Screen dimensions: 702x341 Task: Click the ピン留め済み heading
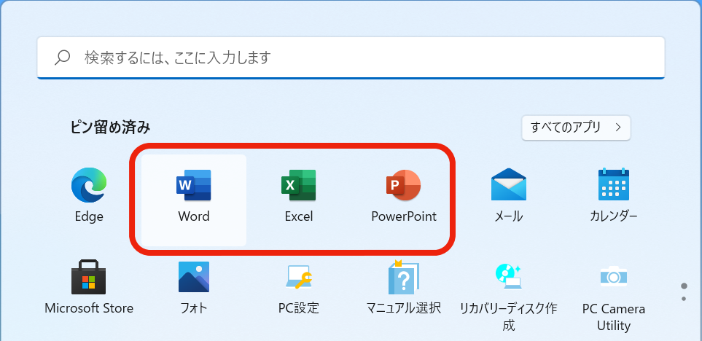[110, 128]
